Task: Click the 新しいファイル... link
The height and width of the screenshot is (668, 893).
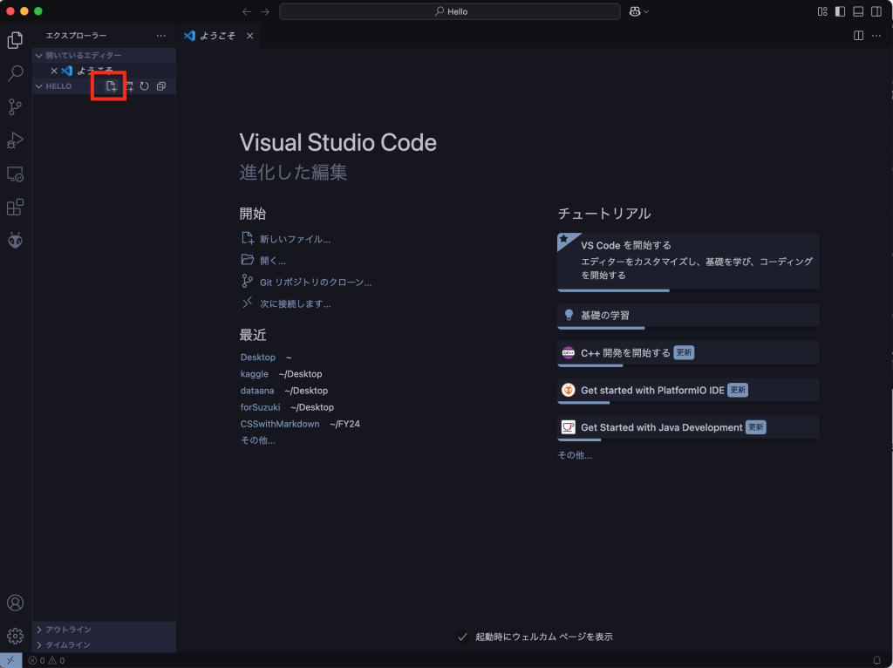Action: click(295, 239)
